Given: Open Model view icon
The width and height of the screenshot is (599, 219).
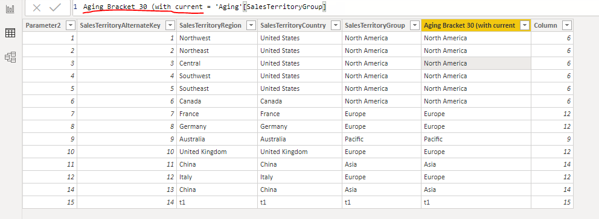Looking at the screenshot, I should [10, 58].
